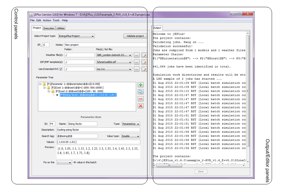283x192 pixels.
Task: Click the Weather file folder field
Action: pyautogui.click(x=80, y=55)
